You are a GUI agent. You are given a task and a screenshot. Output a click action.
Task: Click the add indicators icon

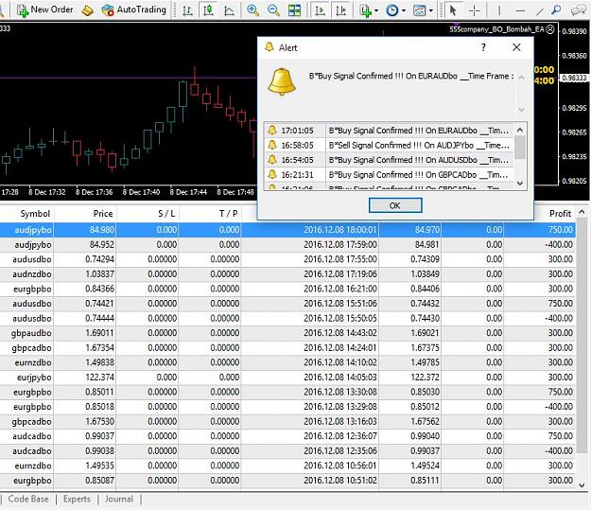[365, 10]
